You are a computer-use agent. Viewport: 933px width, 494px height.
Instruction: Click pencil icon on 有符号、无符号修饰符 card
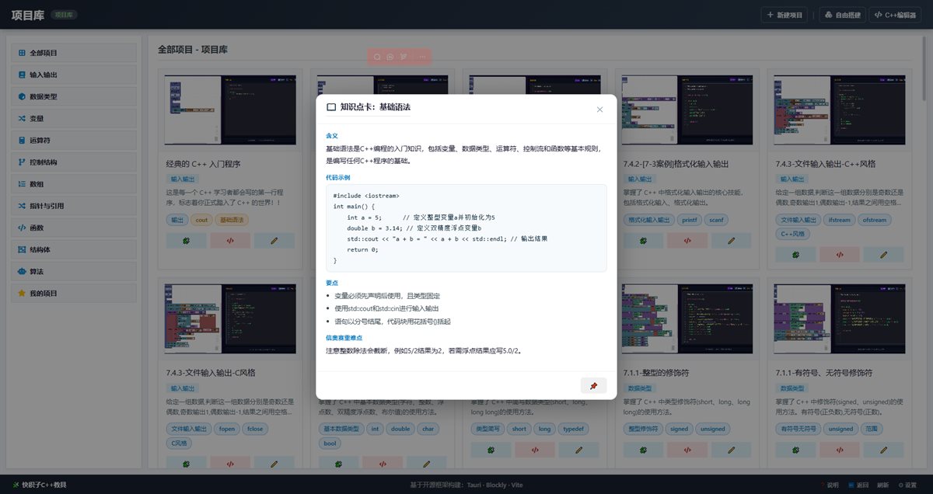point(884,450)
